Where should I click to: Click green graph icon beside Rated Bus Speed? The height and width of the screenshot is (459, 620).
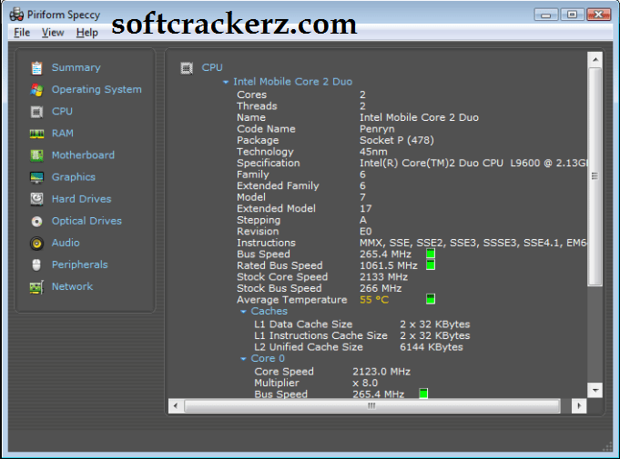[x=431, y=265]
